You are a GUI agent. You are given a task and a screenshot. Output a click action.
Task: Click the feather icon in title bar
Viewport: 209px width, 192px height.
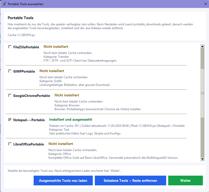click(4, 4)
